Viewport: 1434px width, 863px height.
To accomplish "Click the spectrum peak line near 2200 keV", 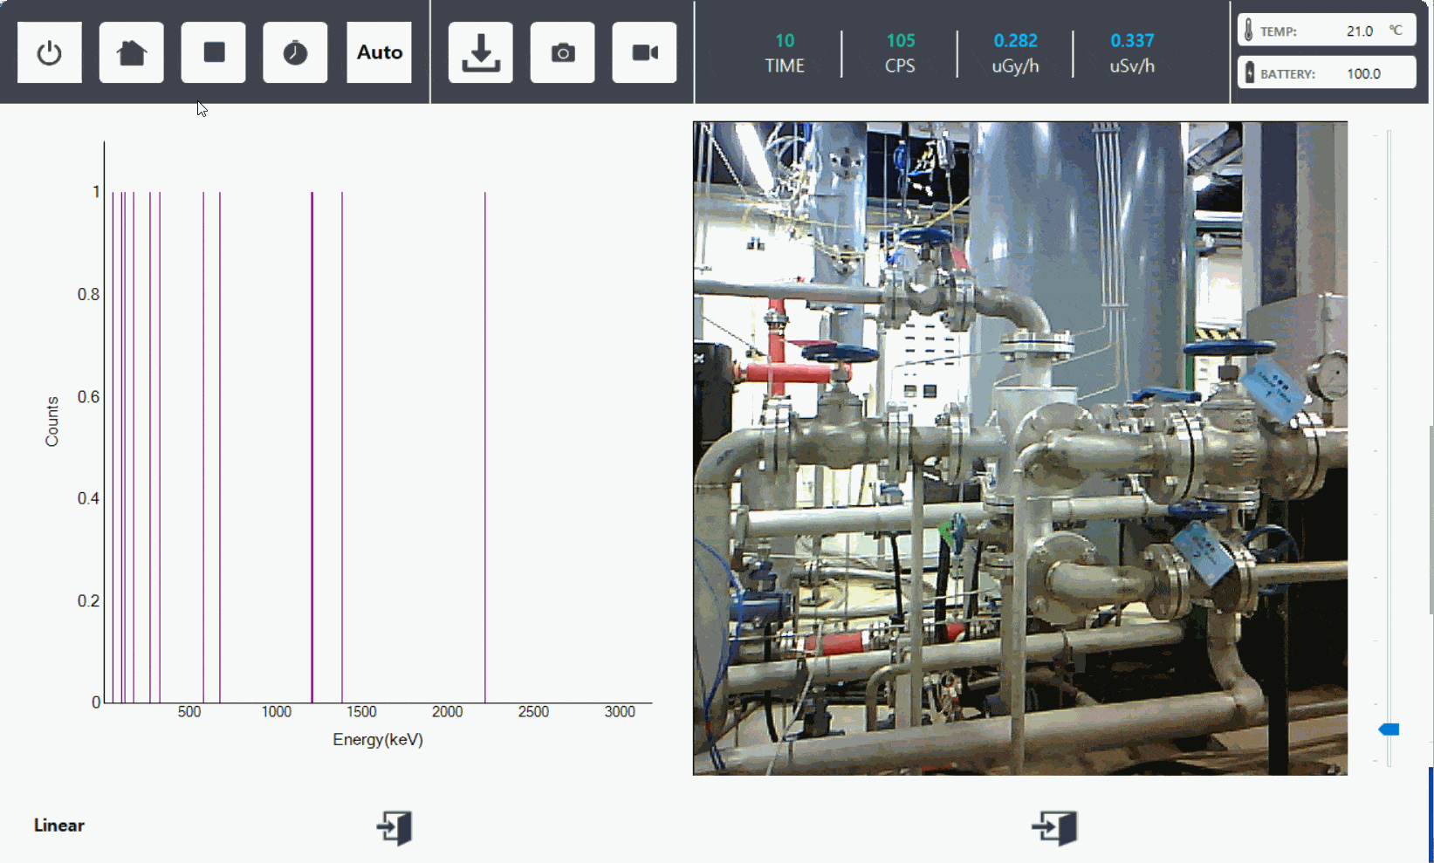I will [485, 447].
